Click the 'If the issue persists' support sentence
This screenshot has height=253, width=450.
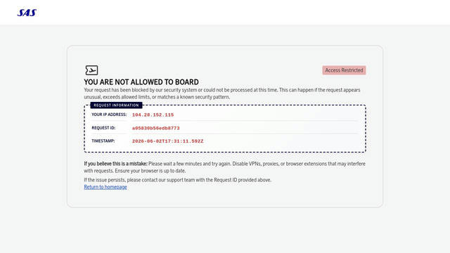click(x=178, y=180)
